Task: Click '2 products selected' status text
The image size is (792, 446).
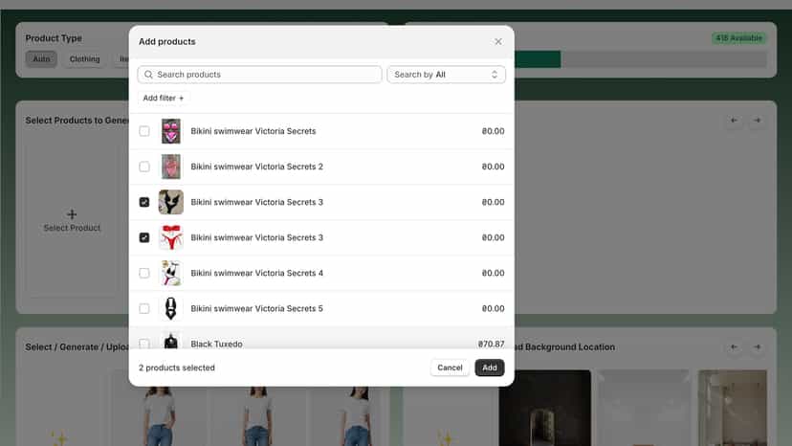Action: pyautogui.click(x=177, y=368)
